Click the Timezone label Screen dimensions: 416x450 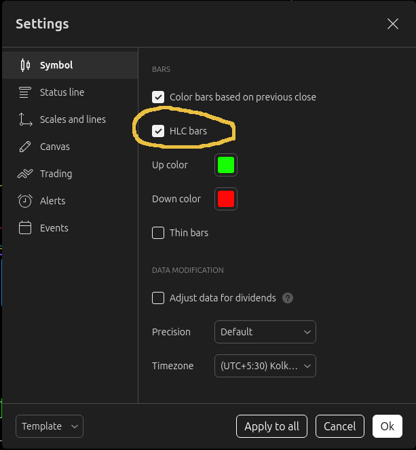pyautogui.click(x=173, y=366)
